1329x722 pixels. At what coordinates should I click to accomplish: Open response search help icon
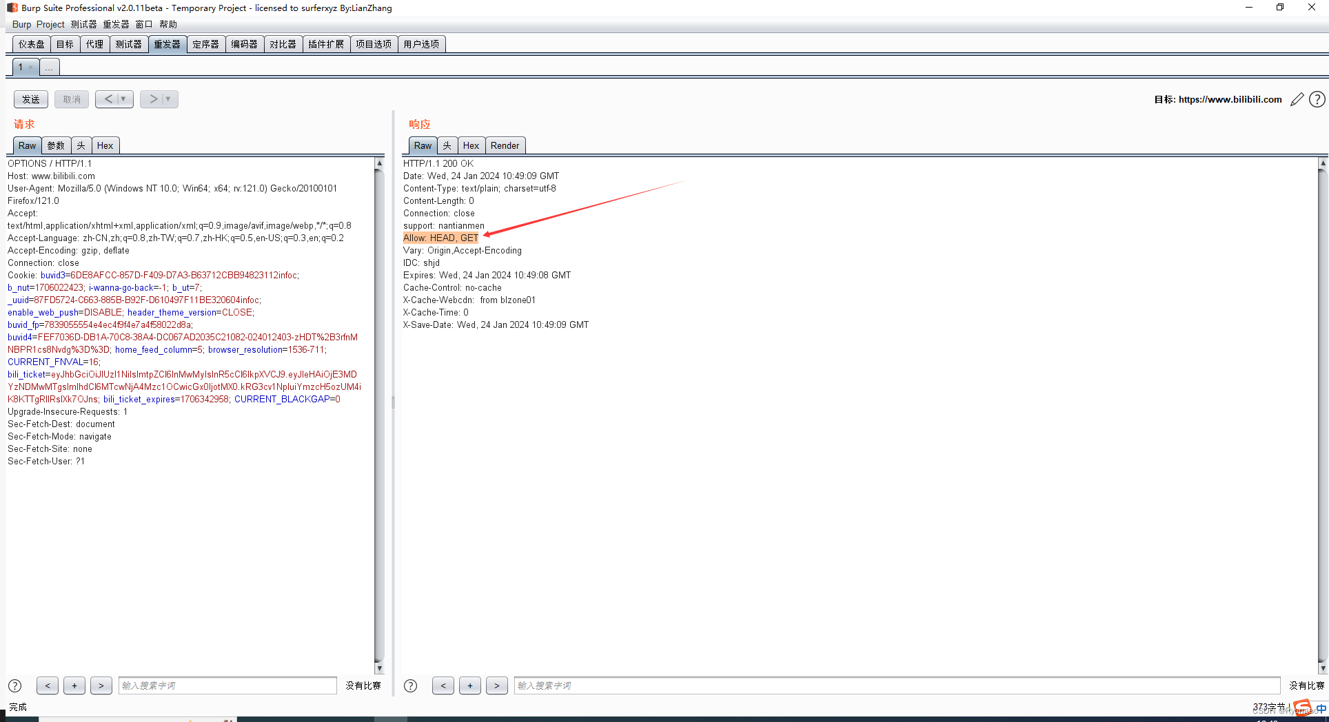(410, 685)
